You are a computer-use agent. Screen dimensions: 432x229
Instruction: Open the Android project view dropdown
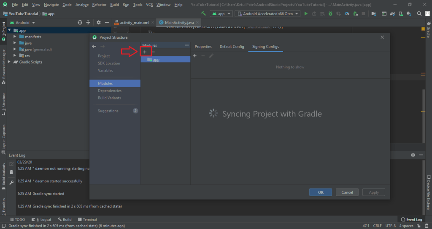(22, 22)
